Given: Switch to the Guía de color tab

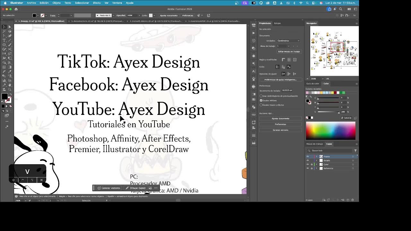Looking at the screenshot, I should pyautogui.click(x=313, y=84).
